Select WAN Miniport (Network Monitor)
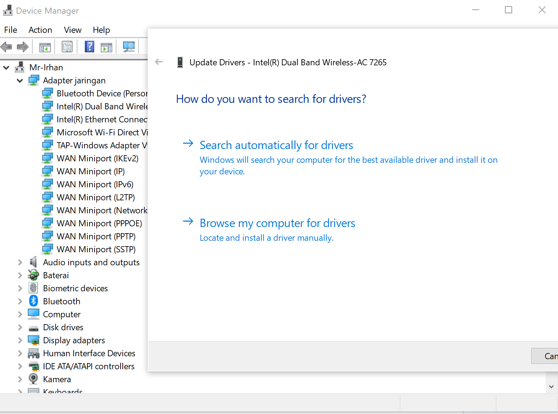The height and width of the screenshot is (414, 558). (x=102, y=210)
